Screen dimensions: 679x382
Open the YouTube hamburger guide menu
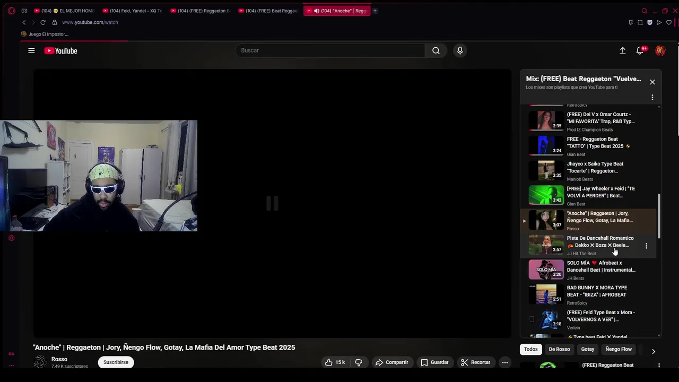pyautogui.click(x=31, y=50)
